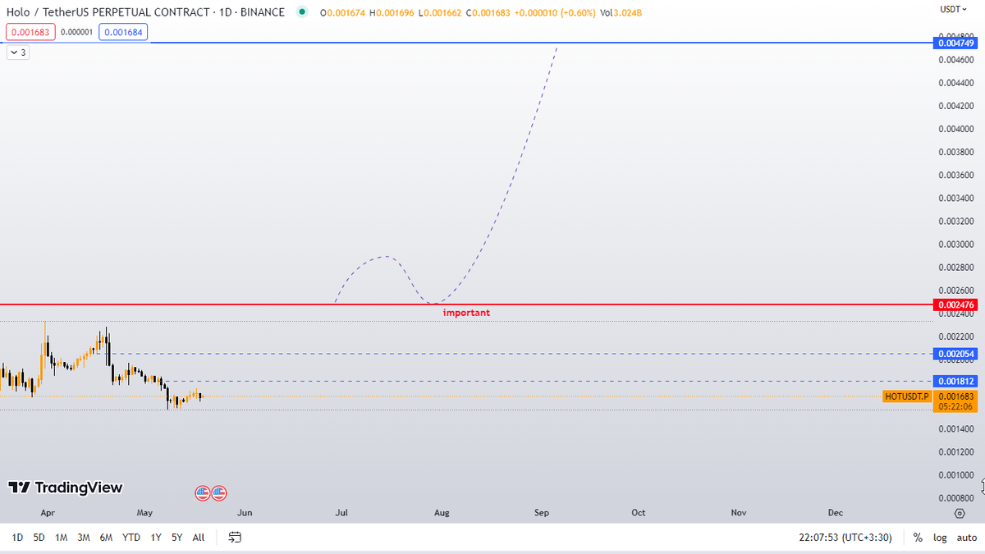Select the 1D time range

tap(17, 538)
